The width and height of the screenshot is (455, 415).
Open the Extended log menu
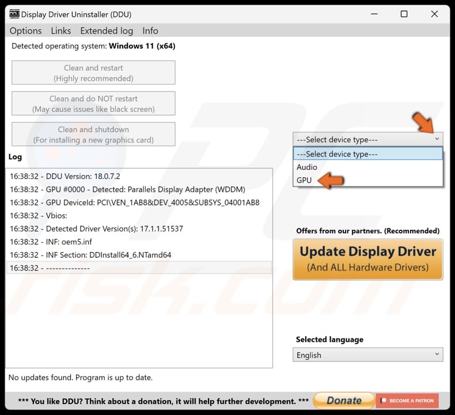(107, 31)
